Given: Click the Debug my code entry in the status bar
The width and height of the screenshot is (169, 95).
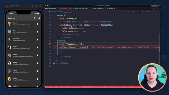Looking at the screenshot, I should click(x=73, y=87).
